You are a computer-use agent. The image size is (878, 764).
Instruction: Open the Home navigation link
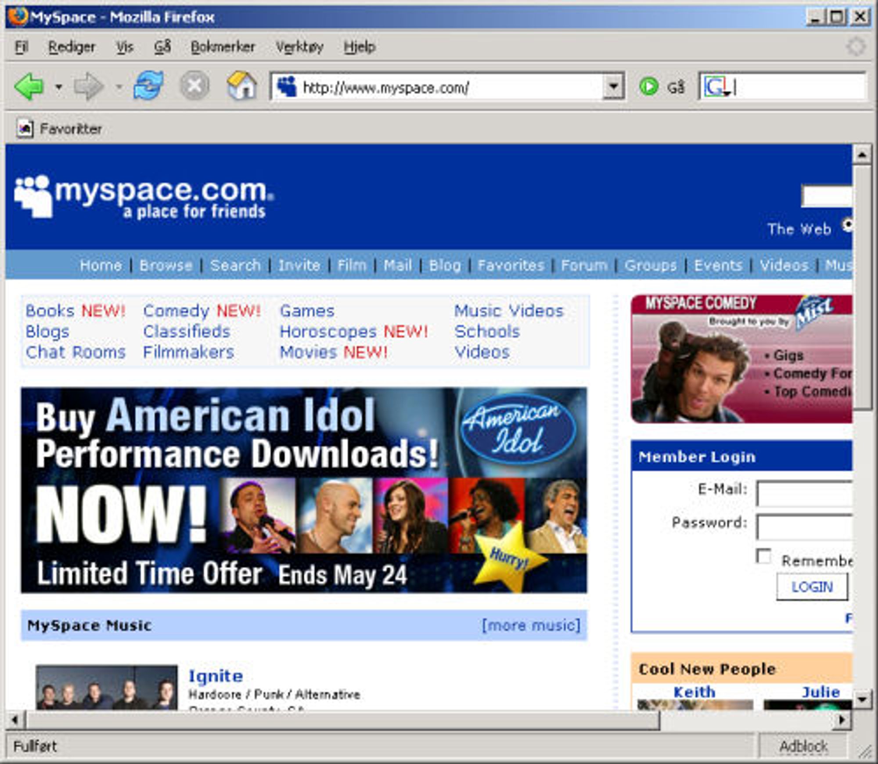[x=101, y=265]
